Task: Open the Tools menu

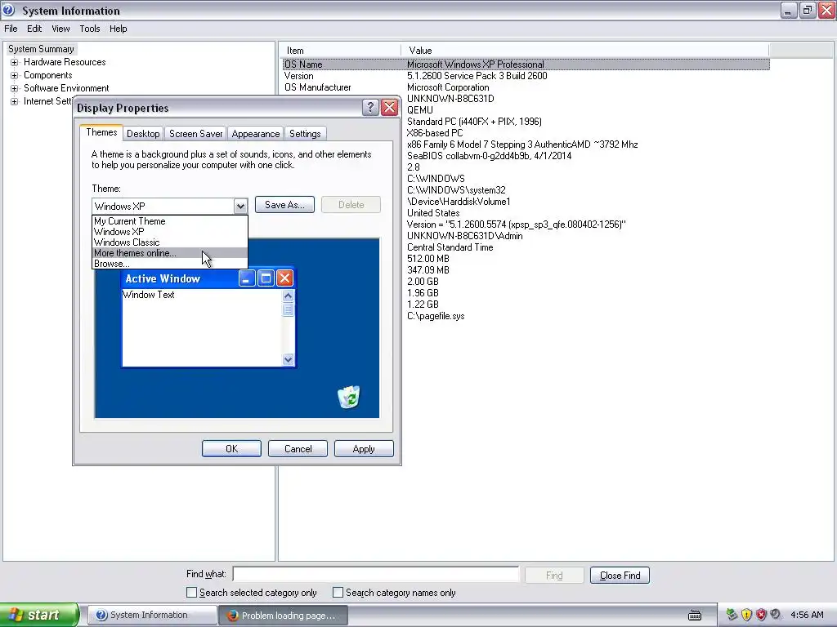Action: pyautogui.click(x=90, y=29)
